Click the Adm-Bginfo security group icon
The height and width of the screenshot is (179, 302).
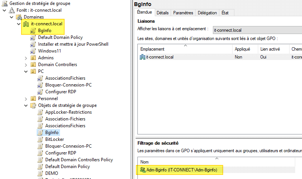143,170
